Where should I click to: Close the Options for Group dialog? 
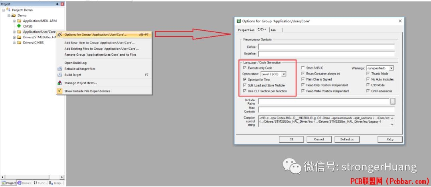tap(400, 21)
